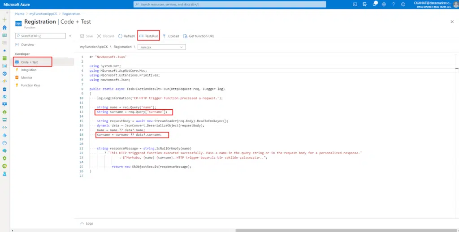
Task: Open SQL databases cylinder icon in sidebar
Action: 4,89
